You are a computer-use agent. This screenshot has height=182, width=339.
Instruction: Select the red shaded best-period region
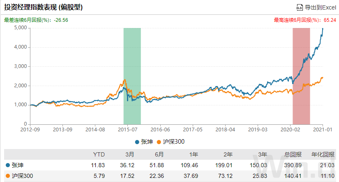point(301,76)
